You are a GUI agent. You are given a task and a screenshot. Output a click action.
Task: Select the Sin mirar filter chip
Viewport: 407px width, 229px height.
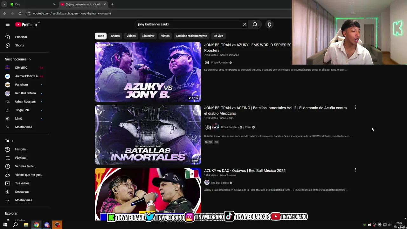coord(148,36)
